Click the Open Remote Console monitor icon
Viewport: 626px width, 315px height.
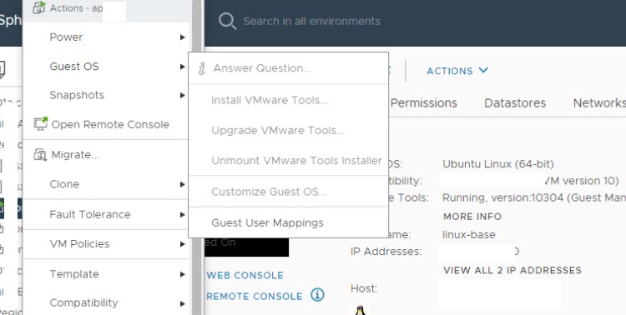[x=40, y=123]
